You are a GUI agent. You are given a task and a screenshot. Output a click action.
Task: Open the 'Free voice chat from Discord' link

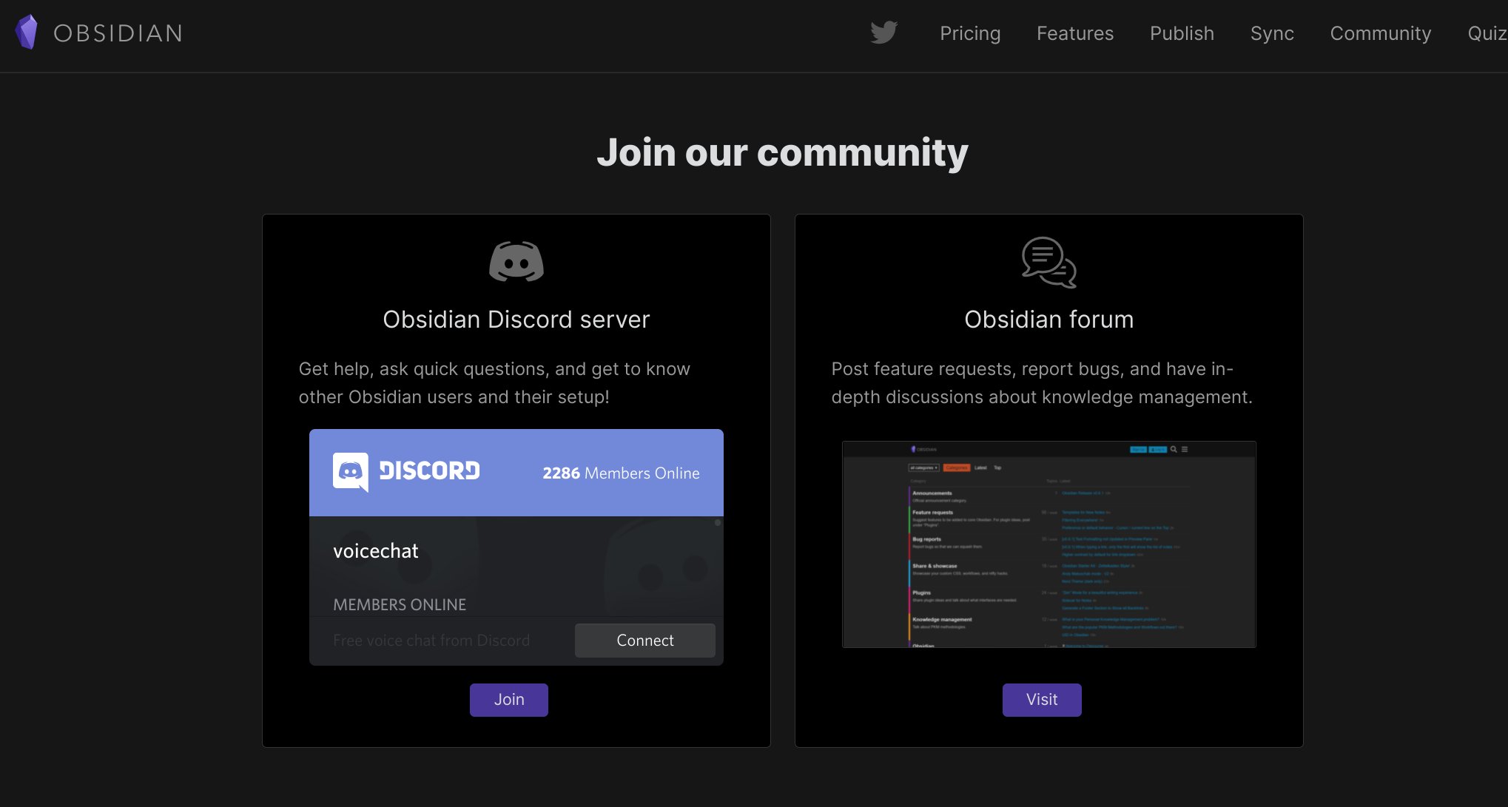pyautogui.click(x=431, y=641)
